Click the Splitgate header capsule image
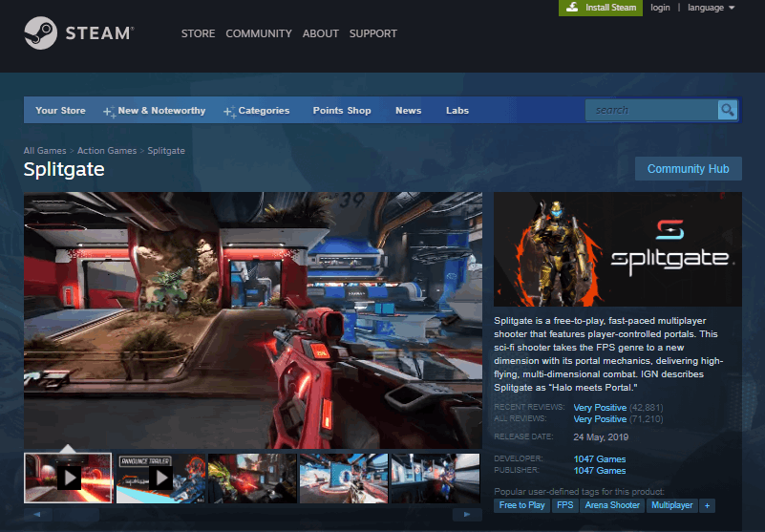Screen dimensions: 765x532 tap(618, 249)
